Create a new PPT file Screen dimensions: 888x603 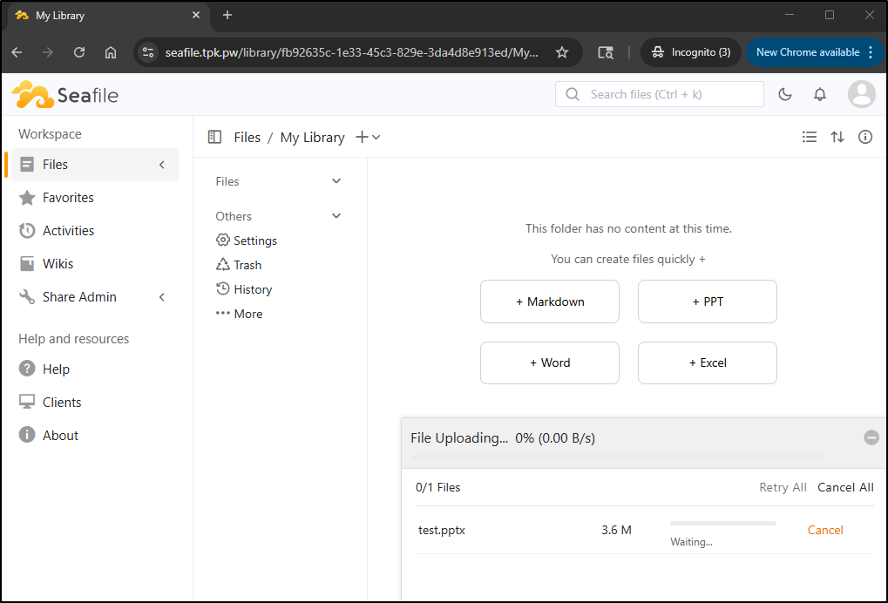pyautogui.click(x=707, y=301)
